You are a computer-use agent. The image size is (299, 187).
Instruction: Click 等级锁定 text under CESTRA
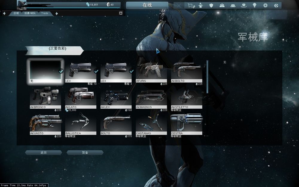(x=176, y=136)
